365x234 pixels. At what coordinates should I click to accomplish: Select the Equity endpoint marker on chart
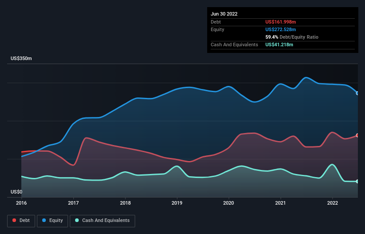(357, 93)
